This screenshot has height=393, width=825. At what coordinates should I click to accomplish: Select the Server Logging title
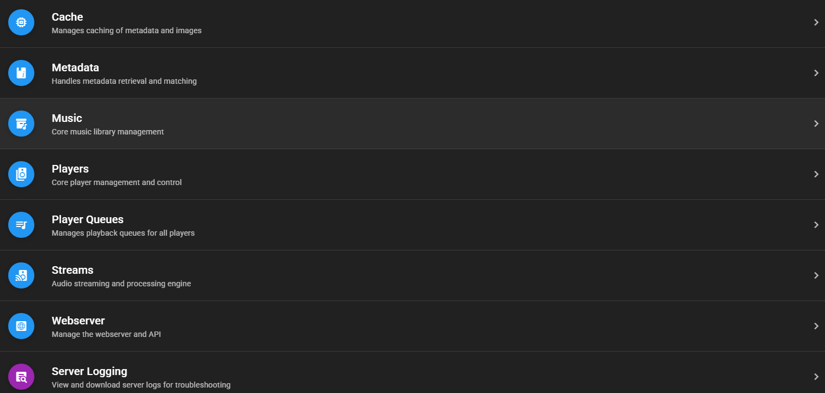point(89,371)
